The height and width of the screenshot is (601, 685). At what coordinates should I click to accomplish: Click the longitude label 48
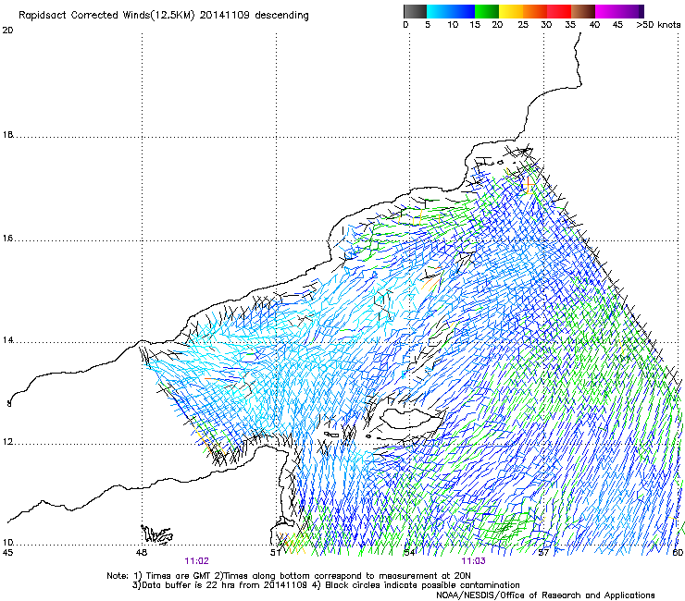click(141, 553)
